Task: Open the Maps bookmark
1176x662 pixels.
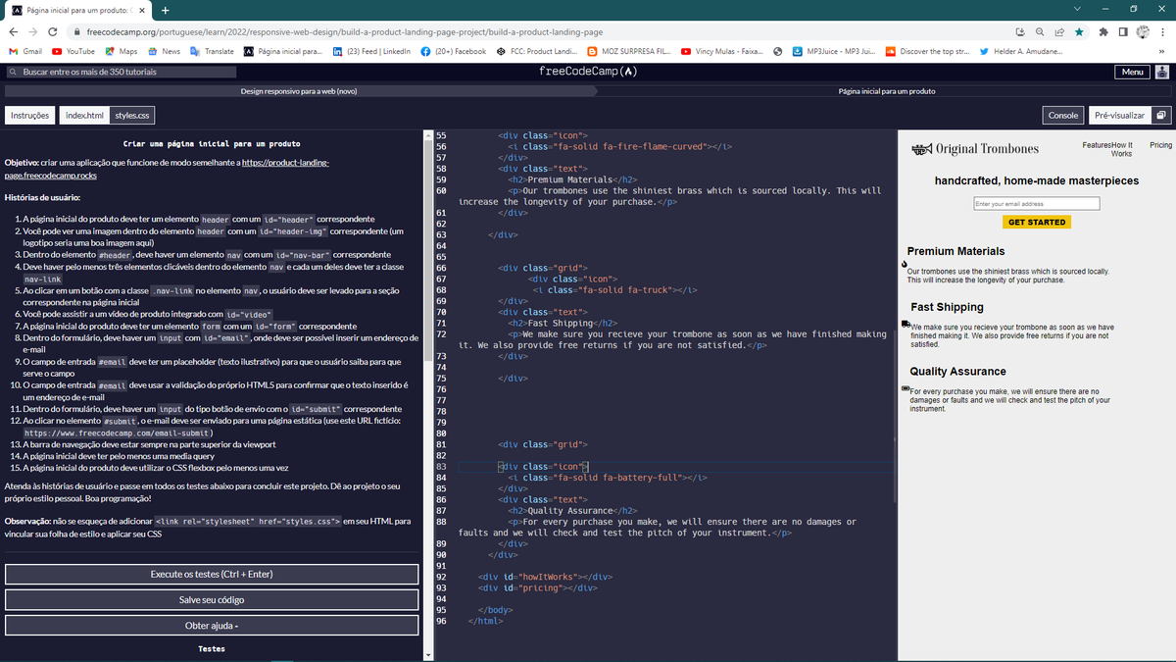Action: coord(121,51)
